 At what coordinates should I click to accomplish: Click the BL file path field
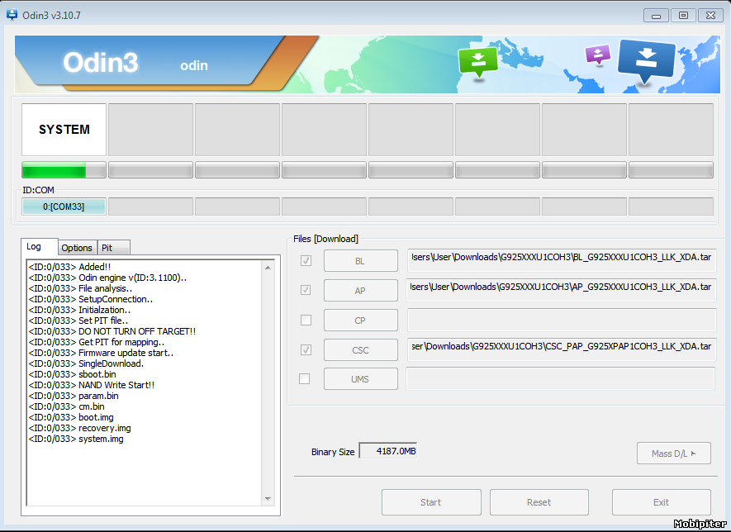[x=562, y=260]
